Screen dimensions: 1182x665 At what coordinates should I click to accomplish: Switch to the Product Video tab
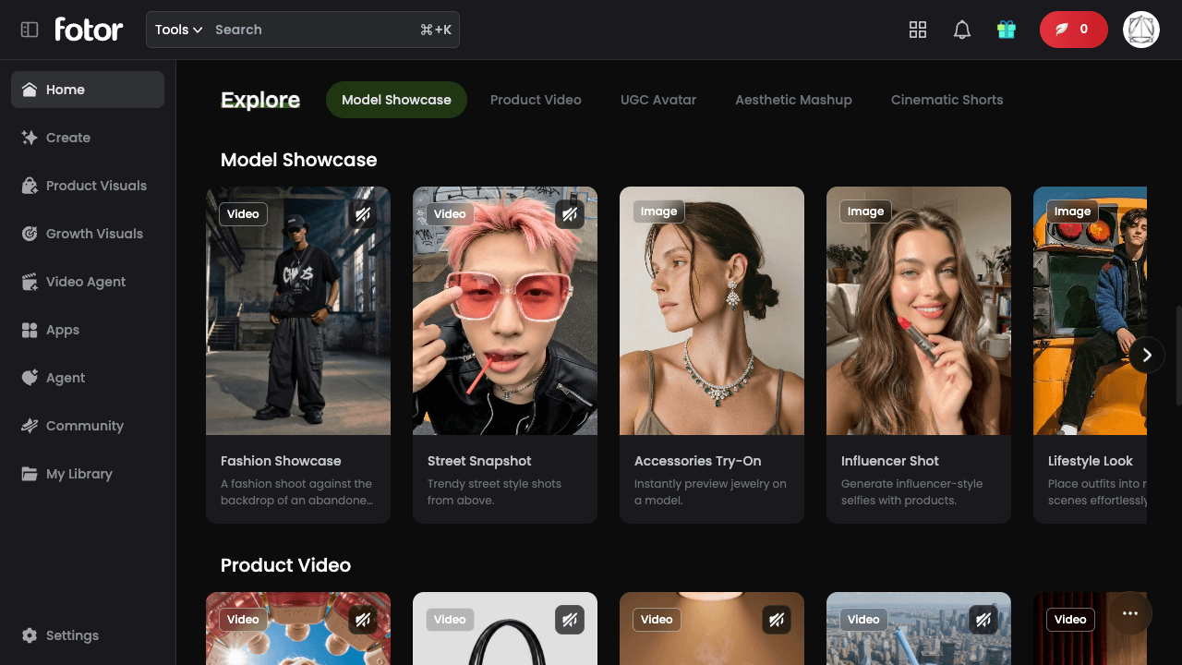tap(536, 100)
